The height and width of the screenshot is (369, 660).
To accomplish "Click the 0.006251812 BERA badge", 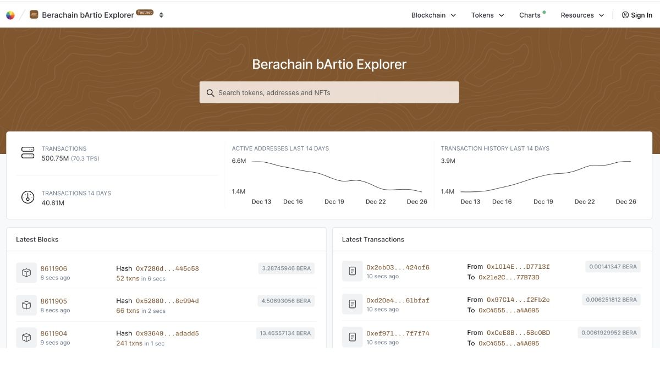I will (x=612, y=300).
